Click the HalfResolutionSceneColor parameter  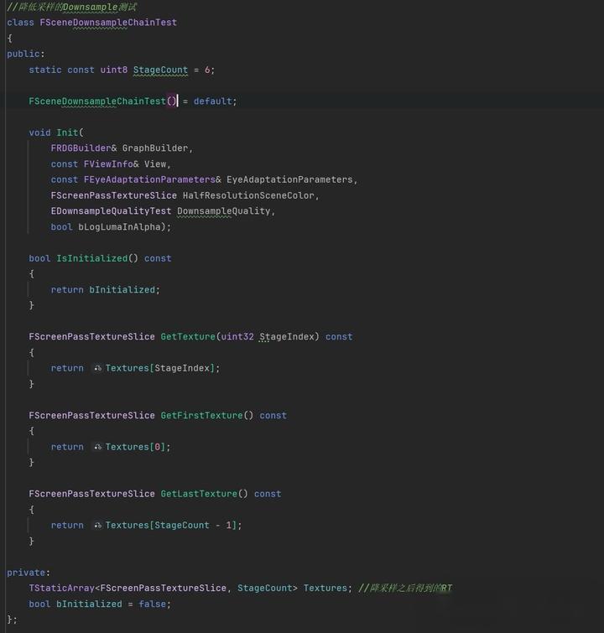pyautogui.click(x=248, y=195)
